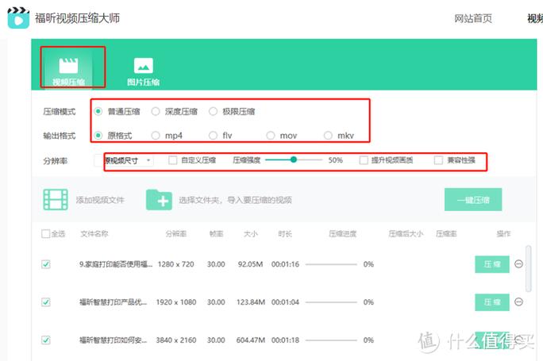Open the 原视频尺寸 resolution dropdown
Viewport: 543px width, 361px height.
coord(124,160)
